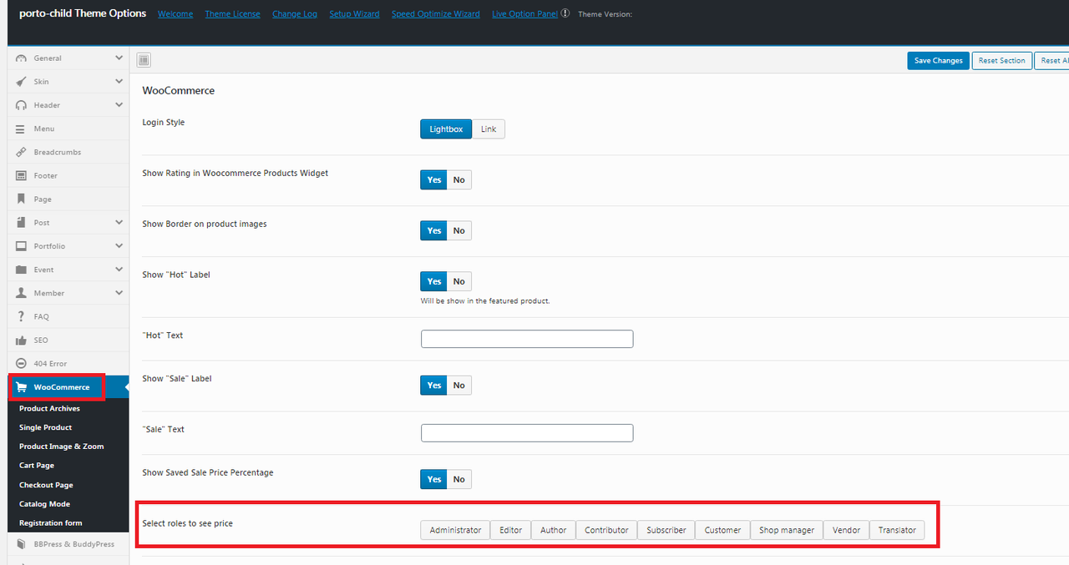The image size is (1069, 565).
Task: Click the Header headphones icon
Action: point(21,105)
